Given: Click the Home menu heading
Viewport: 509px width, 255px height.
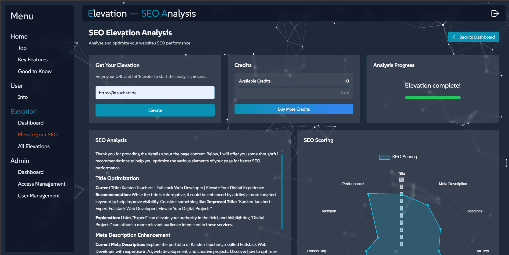Looking at the screenshot, I should (x=19, y=36).
